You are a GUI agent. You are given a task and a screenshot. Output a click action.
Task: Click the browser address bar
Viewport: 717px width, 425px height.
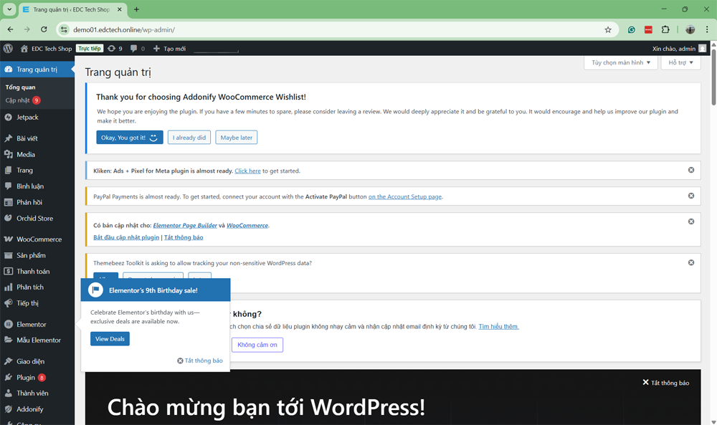click(x=336, y=29)
